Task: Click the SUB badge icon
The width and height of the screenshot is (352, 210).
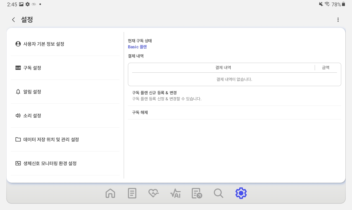Action: click(x=18, y=68)
